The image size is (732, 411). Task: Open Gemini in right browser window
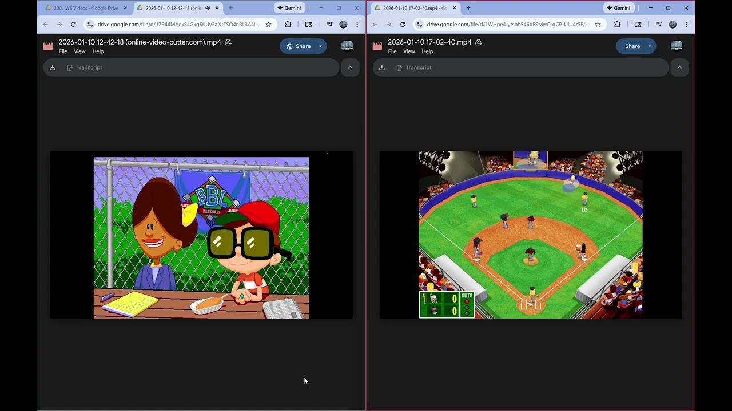pyautogui.click(x=619, y=8)
